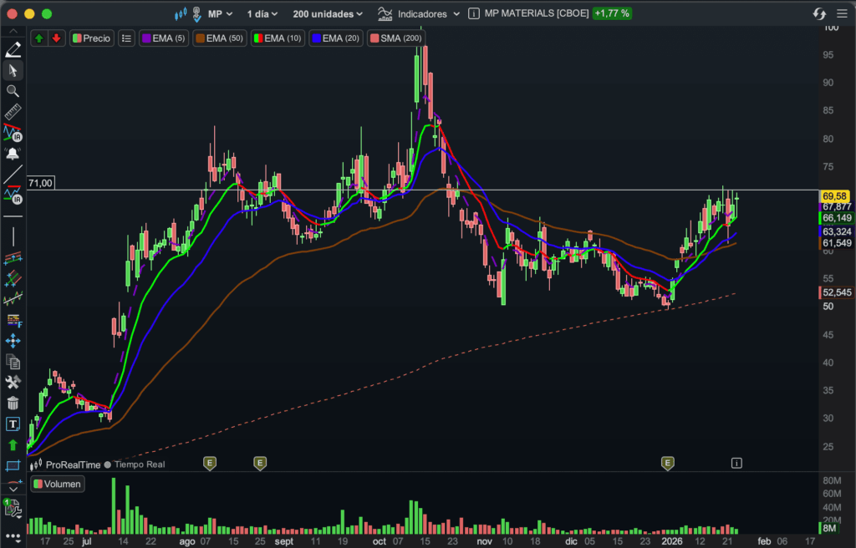Toggle the EMA (5) indicator label
Screen dimensions: 856x548
point(164,38)
